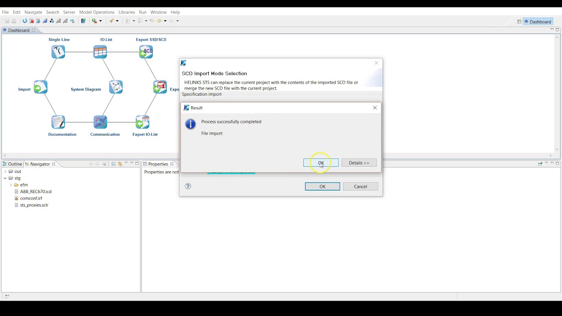Click the toolbar icon with red X

(x=32, y=21)
